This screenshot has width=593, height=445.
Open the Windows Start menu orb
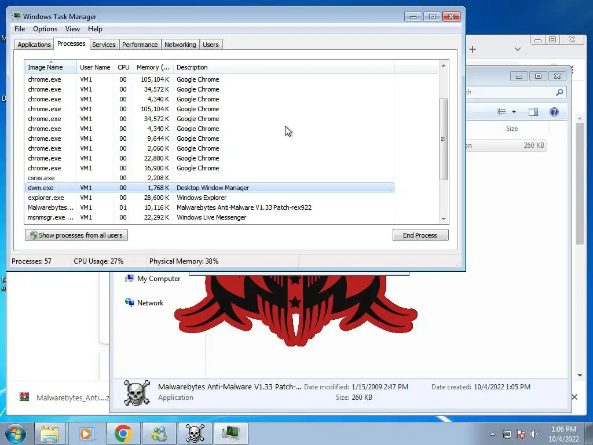pyautogui.click(x=14, y=433)
